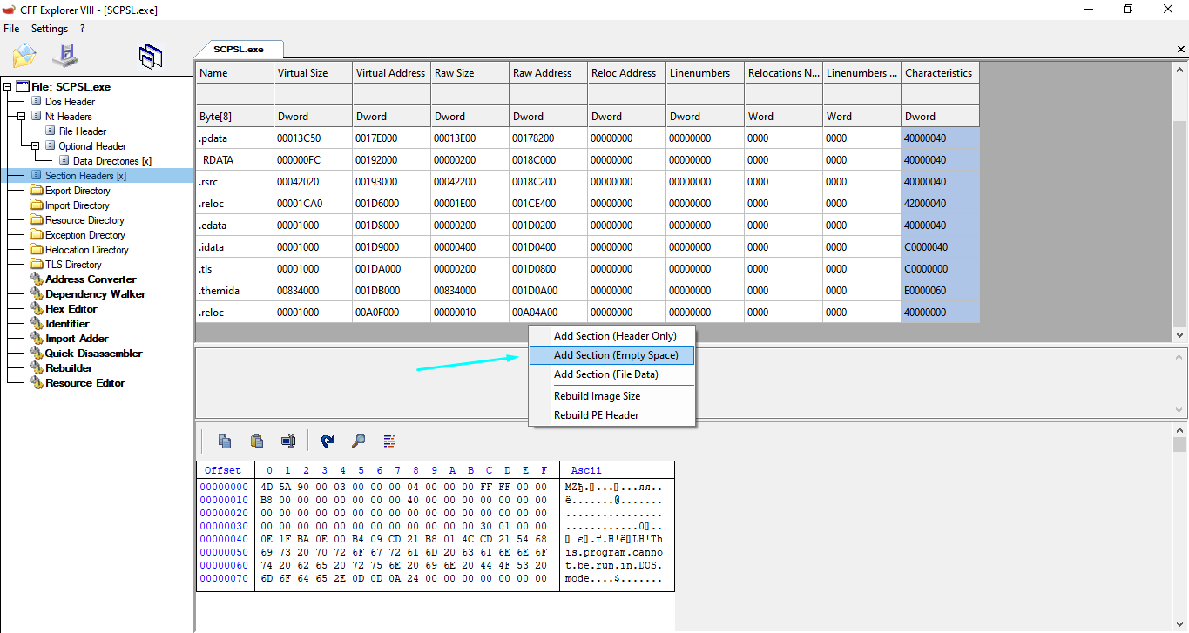Select Relocation Directory folder

click(87, 250)
